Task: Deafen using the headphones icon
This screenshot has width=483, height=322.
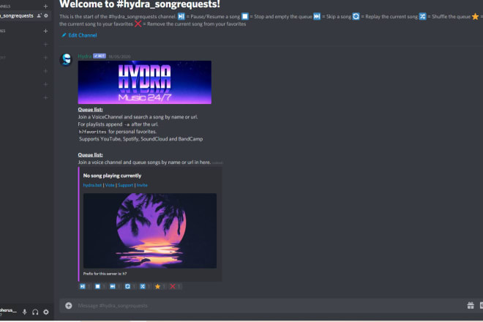Action: tap(35, 312)
